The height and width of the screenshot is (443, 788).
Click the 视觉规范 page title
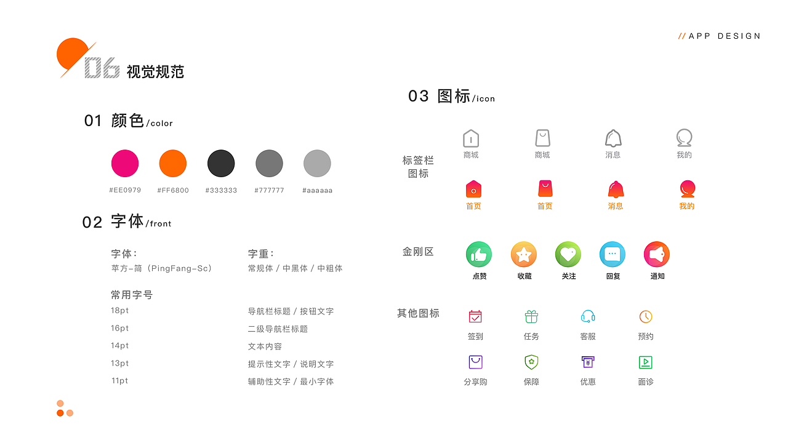click(155, 71)
